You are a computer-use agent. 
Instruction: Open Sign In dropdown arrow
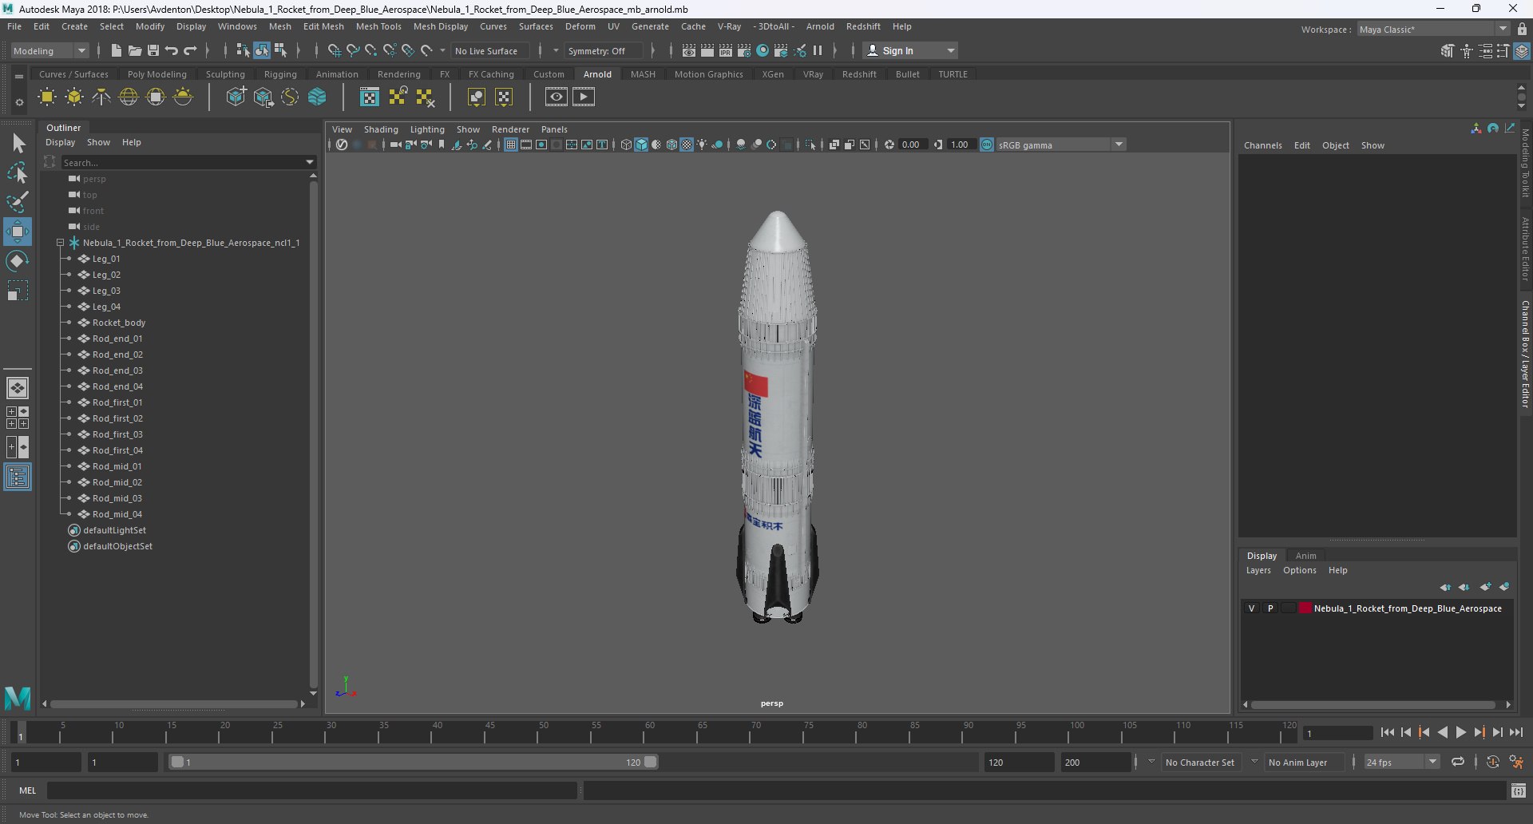point(950,50)
